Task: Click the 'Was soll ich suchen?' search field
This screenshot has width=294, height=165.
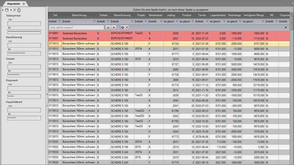Action: coord(76,28)
